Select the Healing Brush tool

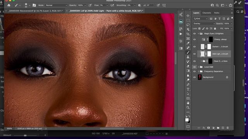point(188,48)
